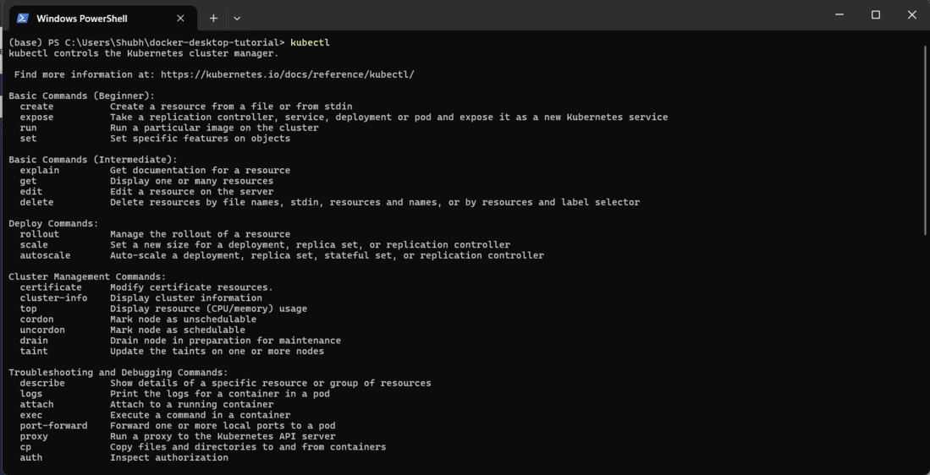The width and height of the screenshot is (930, 475).
Task: Close the Windows PowerShell tab
Action: pyautogui.click(x=180, y=18)
